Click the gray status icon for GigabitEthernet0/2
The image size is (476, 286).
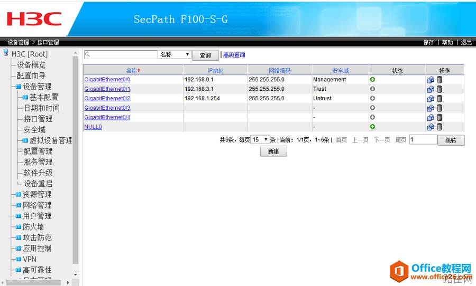[x=372, y=98]
